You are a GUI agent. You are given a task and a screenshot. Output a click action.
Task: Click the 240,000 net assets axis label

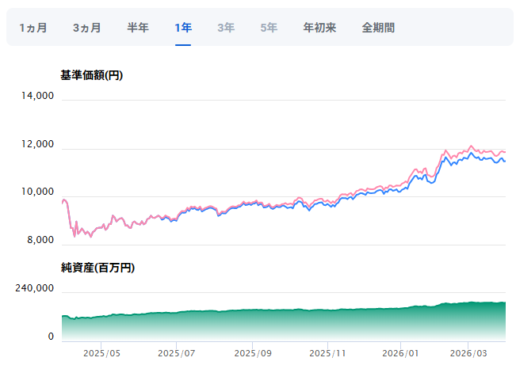pos(34,289)
